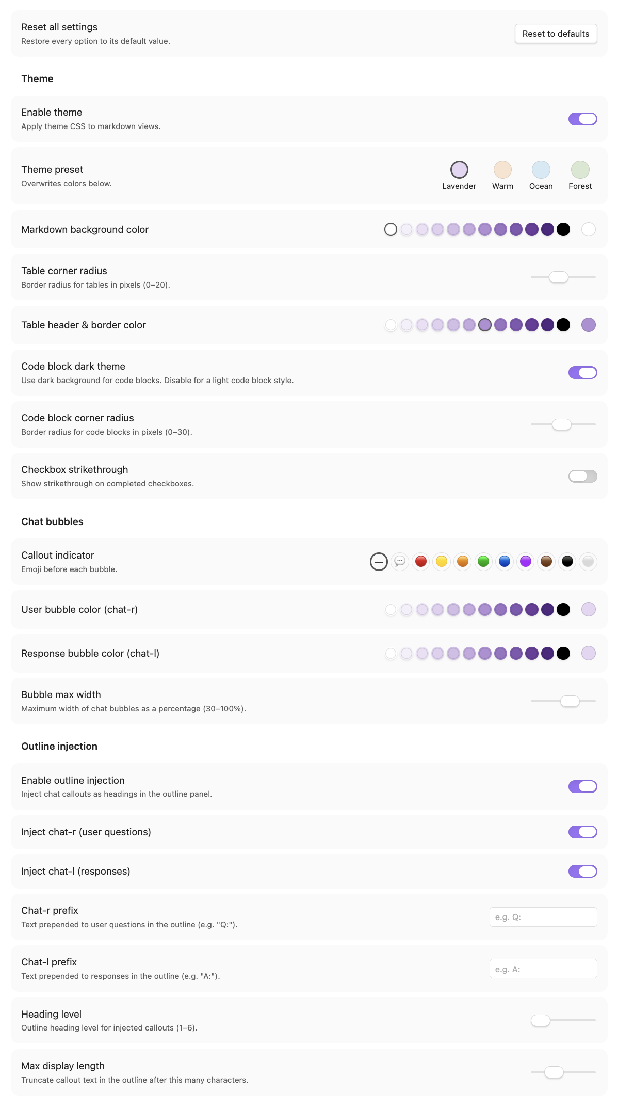Pick black for Markdown background color

click(563, 229)
